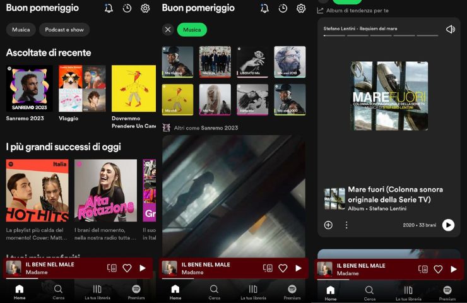Screen dimensions: 467x303
Task: Open three-dot options for Mare fuori album
Action: [346, 225]
